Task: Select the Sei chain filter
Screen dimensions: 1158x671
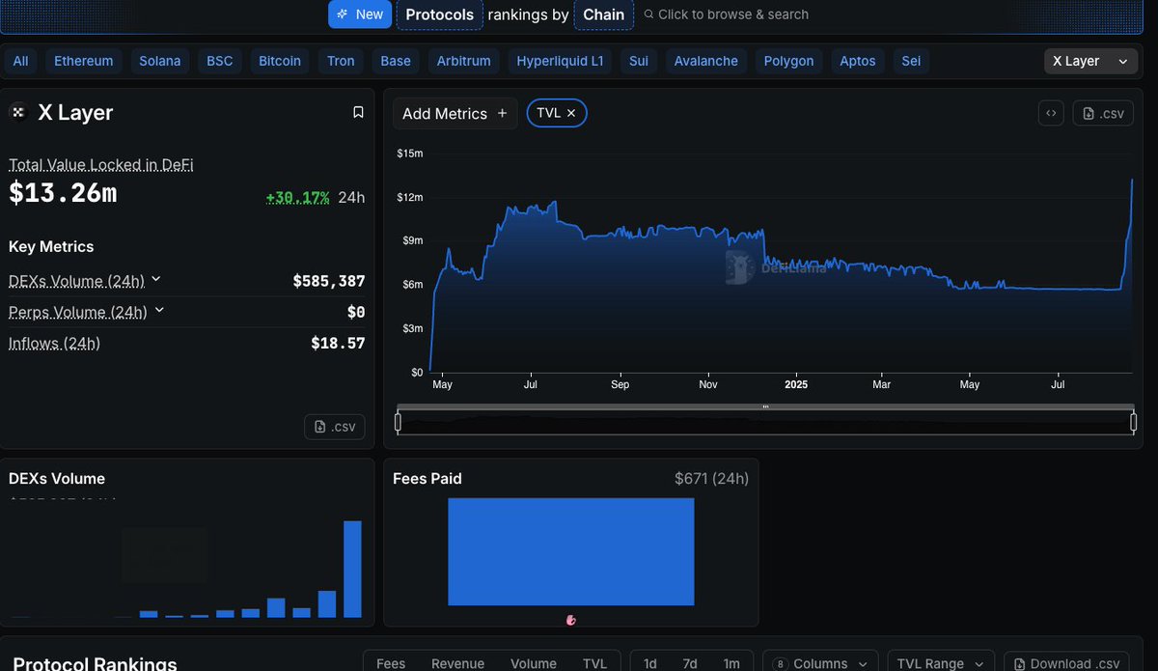Action: [x=911, y=61]
